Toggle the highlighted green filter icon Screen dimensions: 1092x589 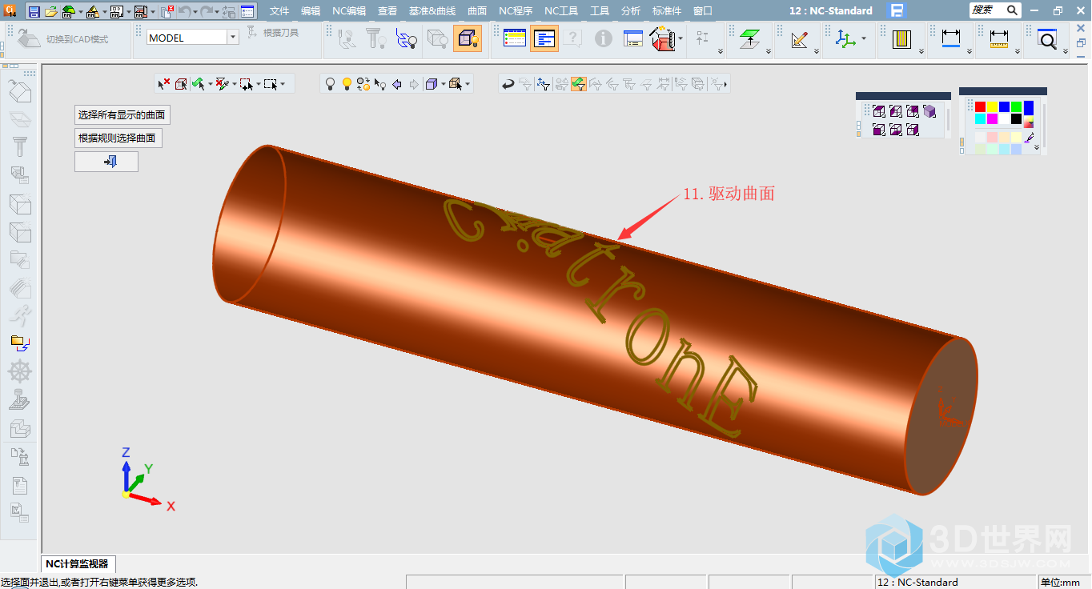coord(579,83)
